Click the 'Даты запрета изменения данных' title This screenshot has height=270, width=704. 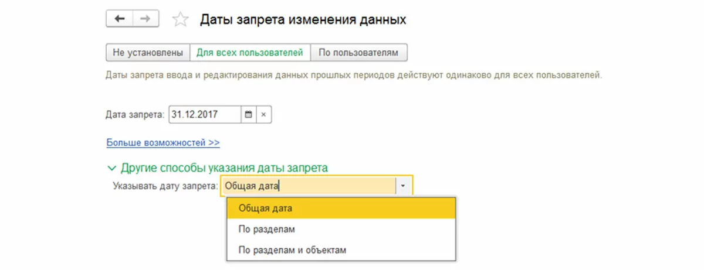point(303,19)
